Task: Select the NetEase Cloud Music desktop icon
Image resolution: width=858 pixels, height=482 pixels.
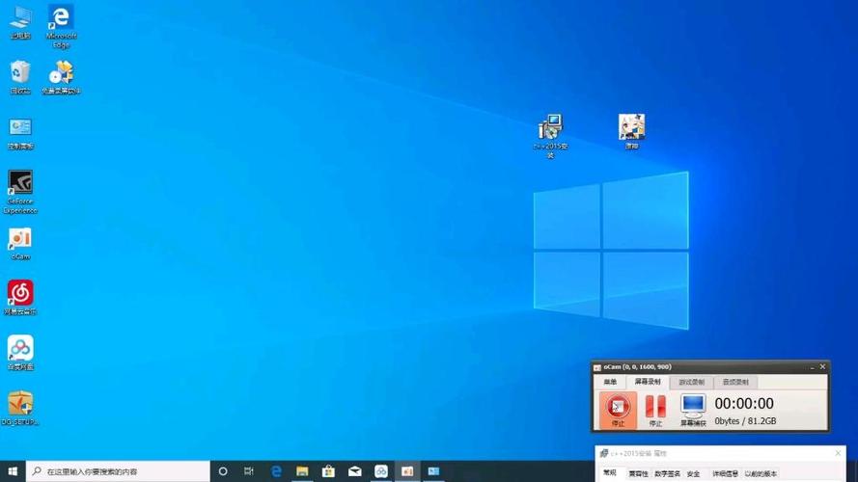Action: 20,298
